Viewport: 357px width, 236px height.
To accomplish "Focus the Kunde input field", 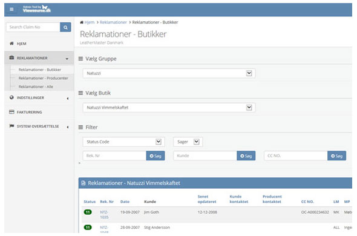I will 205,156.
